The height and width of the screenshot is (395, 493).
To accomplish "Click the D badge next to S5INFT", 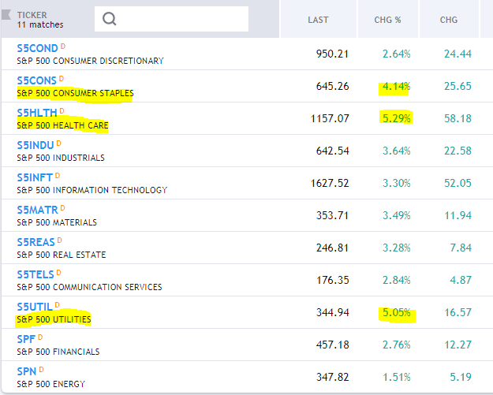I will click(58, 176).
